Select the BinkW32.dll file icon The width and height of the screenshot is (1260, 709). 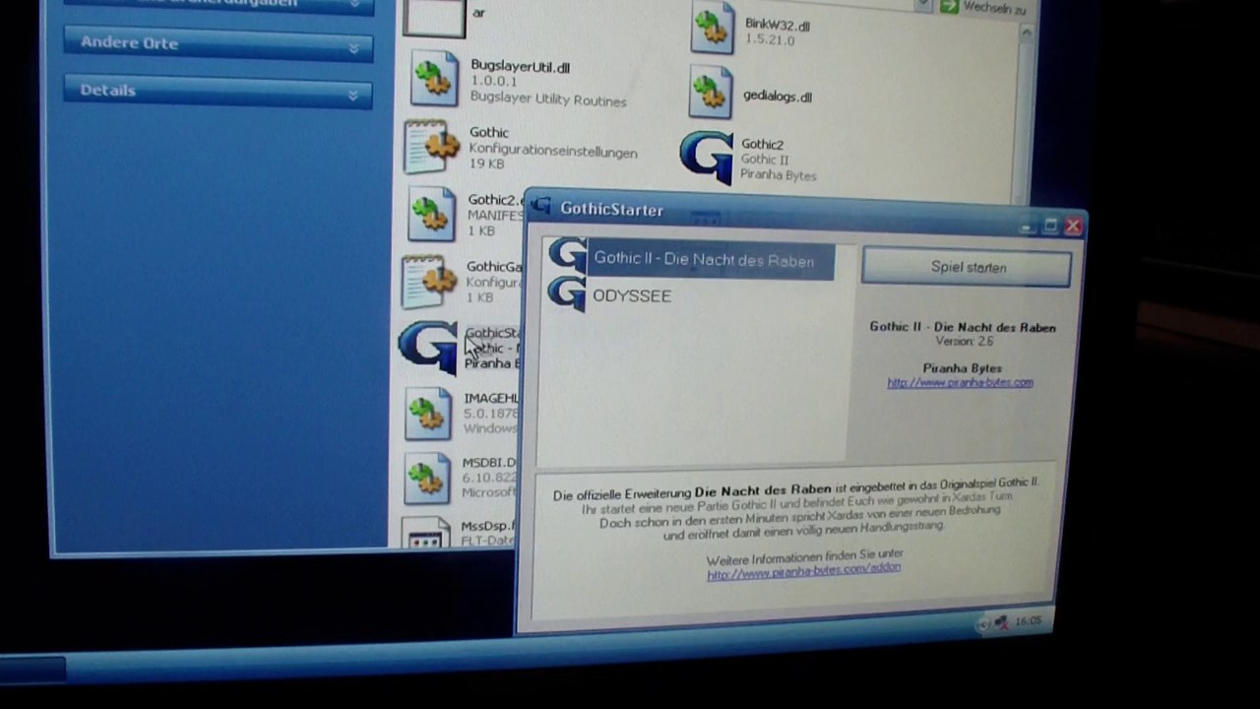pyautogui.click(x=712, y=28)
